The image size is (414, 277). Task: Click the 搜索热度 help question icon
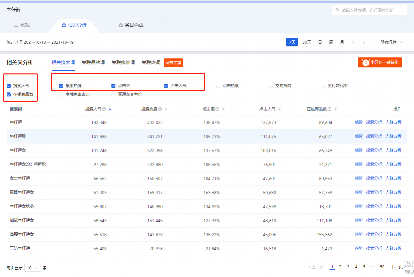[x=160, y=109]
